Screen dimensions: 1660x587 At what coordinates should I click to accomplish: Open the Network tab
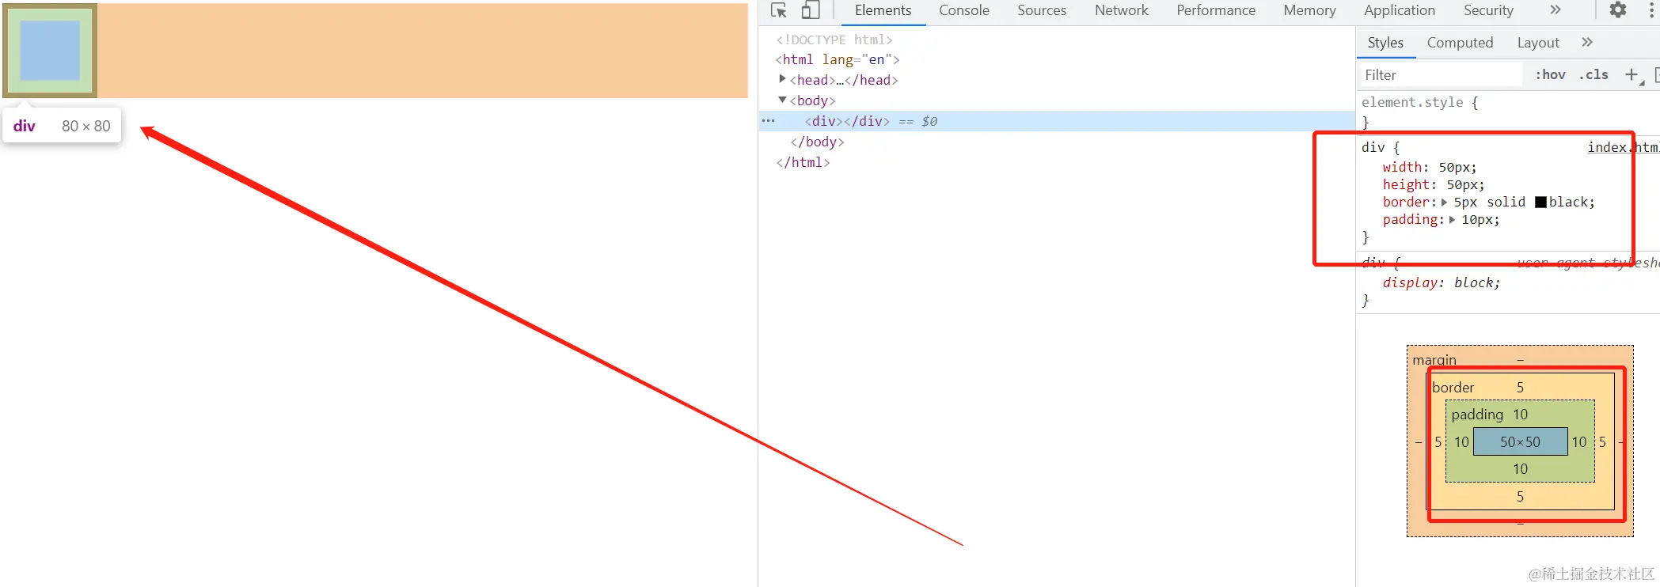pos(1122,10)
